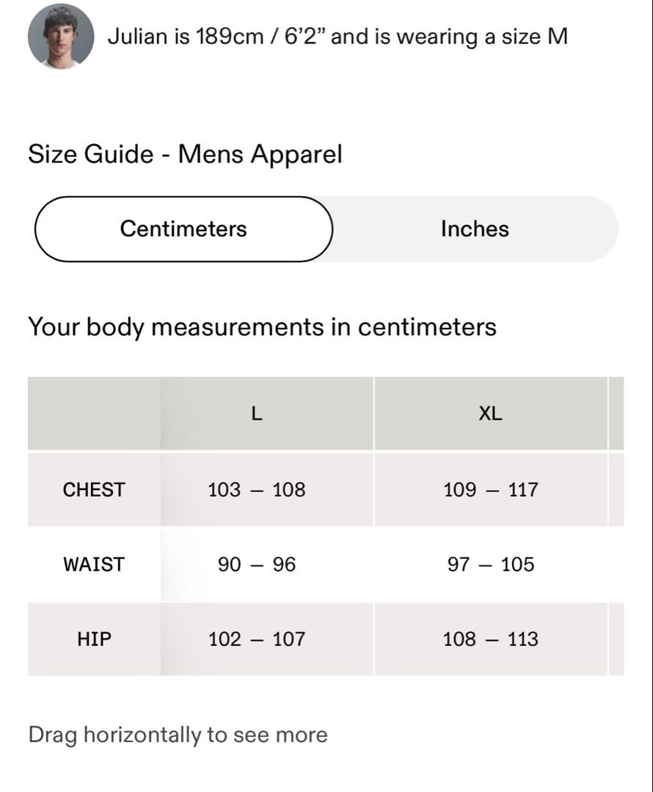
Task: Click the L size column header
Action: [x=256, y=414]
